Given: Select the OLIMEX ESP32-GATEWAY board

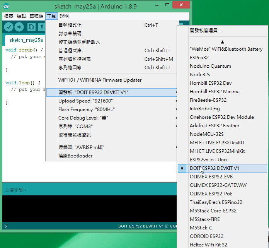Looking at the screenshot, I should pos(223,185).
